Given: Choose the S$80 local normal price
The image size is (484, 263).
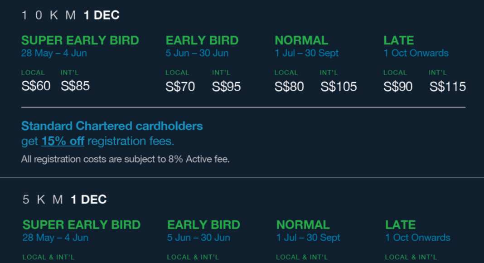Looking at the screenshot, I should tap(289, 87).
